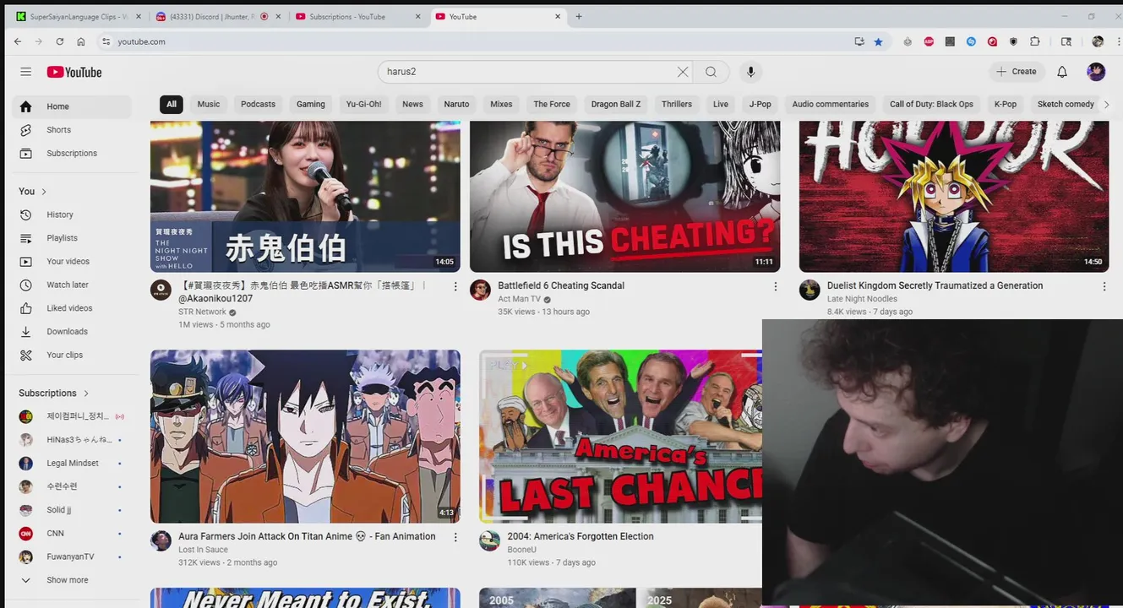Click the browser home button

click(81, 41)
